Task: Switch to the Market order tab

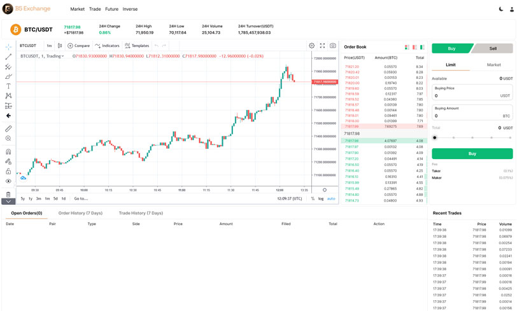Action: [493, 65]
